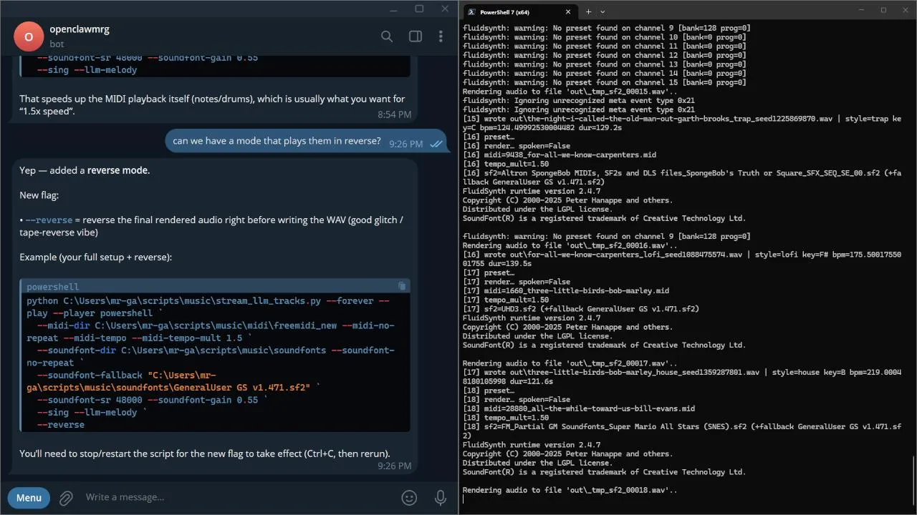Toggle the Telegram side panel icon

click(x=416, y=36)
